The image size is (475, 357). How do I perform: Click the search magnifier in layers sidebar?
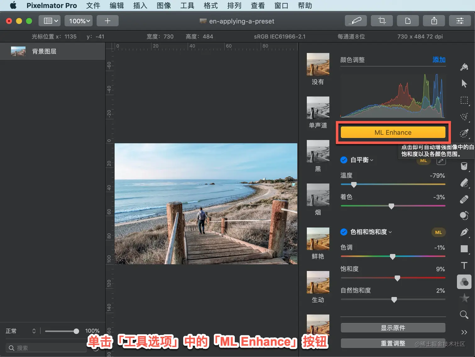[x=11, y=348]
